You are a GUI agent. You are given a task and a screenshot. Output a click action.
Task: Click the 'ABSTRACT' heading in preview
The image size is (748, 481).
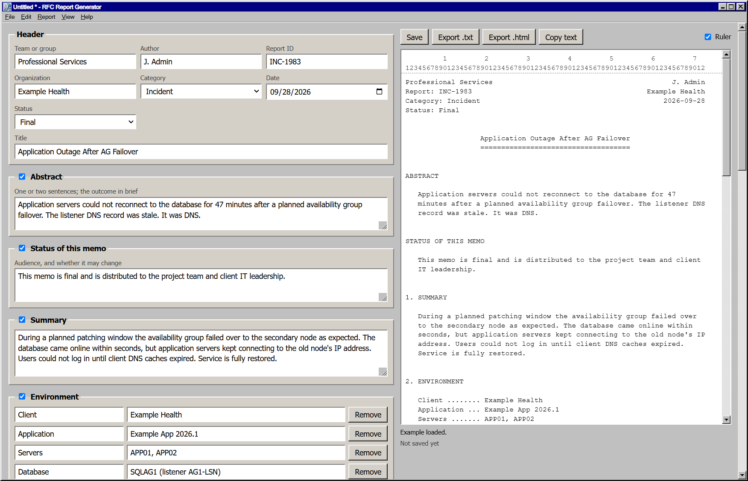pos(422,176)
